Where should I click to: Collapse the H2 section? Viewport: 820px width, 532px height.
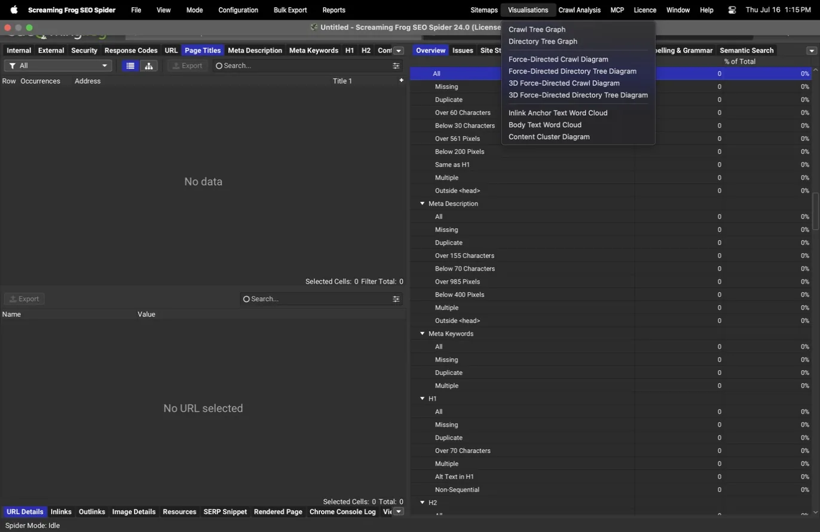tap(422, 503)
